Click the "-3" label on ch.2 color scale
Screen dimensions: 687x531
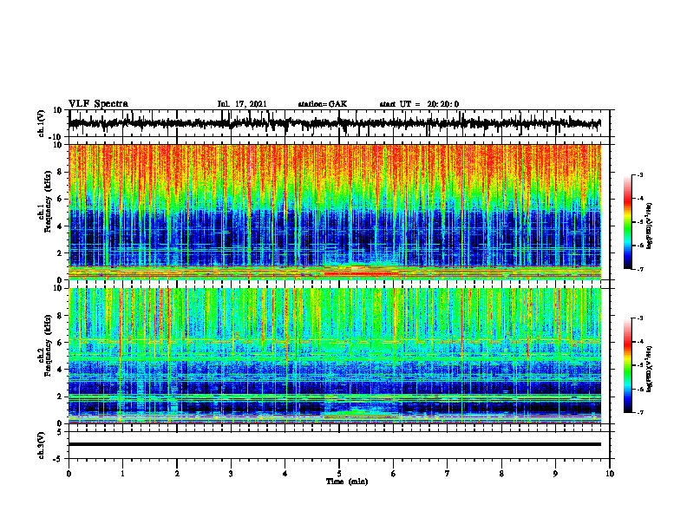tap(639, 318)
